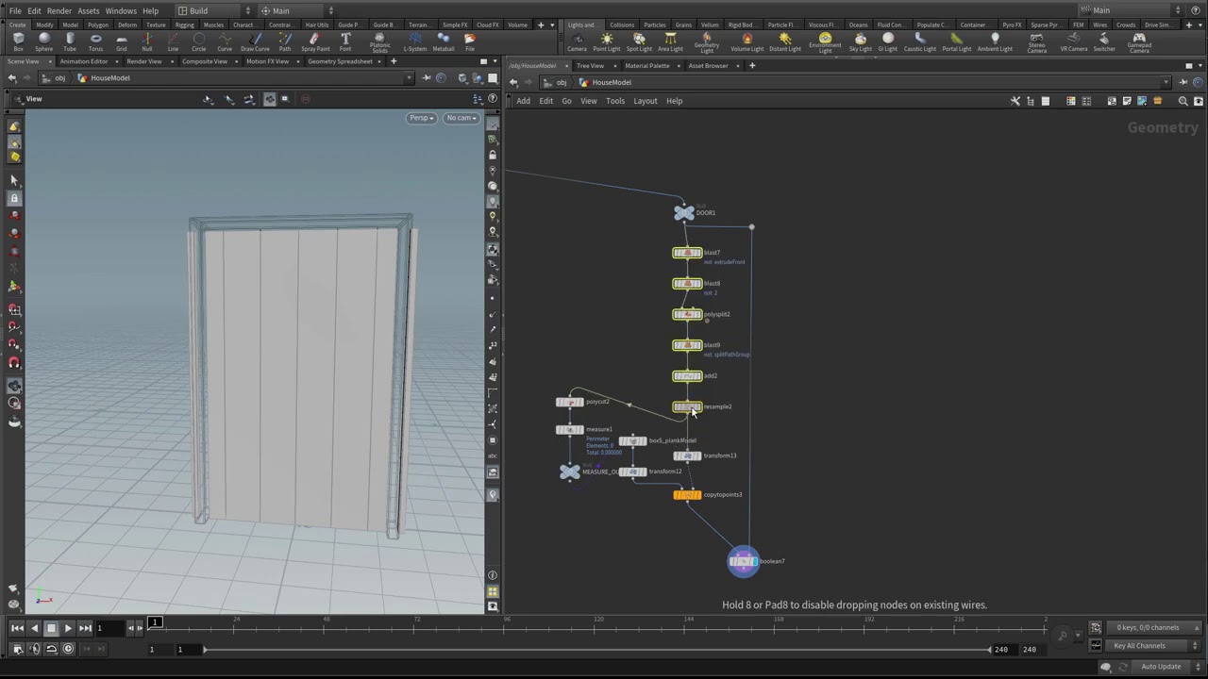Open the Build desktop dropdown
Screen dimensions: 1208x679
click(214, 10)
